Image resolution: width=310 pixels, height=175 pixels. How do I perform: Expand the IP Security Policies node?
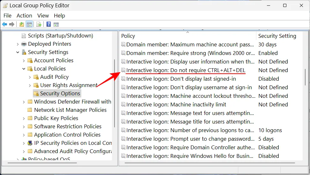tap(24, 143)
